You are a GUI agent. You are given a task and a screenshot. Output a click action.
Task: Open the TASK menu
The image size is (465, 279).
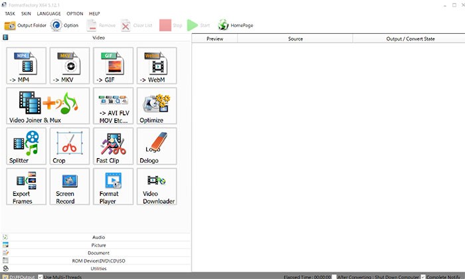coord(10,13)
